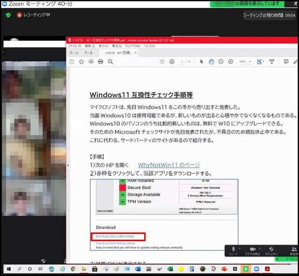Click the レコーディング中 recording indicator
This screenshot has width=299, height=276.
[x=33, y=15]
